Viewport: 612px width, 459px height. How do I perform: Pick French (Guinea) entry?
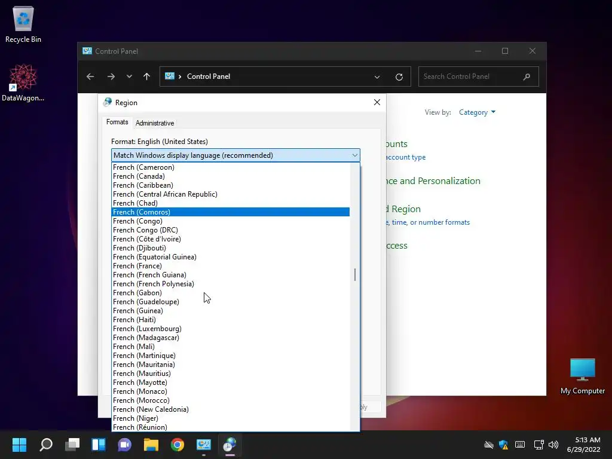230,311
